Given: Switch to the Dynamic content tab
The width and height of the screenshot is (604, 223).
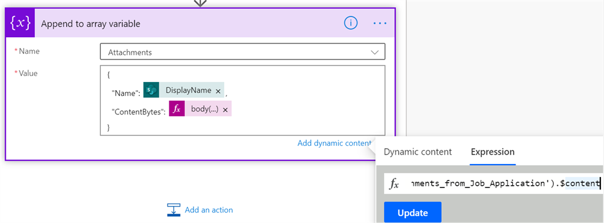Looking at the screenshot, I should (418, 152).
